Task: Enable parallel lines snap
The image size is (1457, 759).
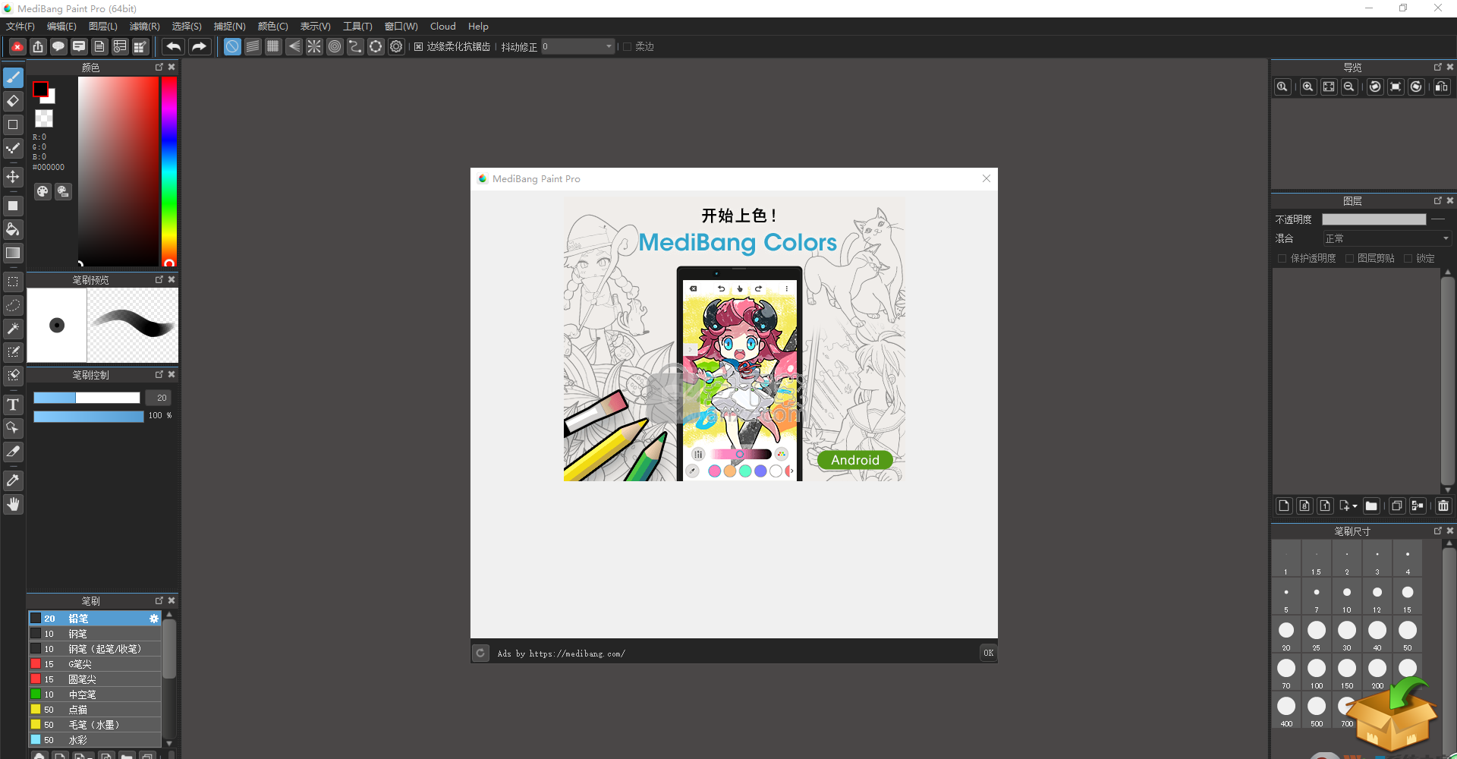Action: 253,46
